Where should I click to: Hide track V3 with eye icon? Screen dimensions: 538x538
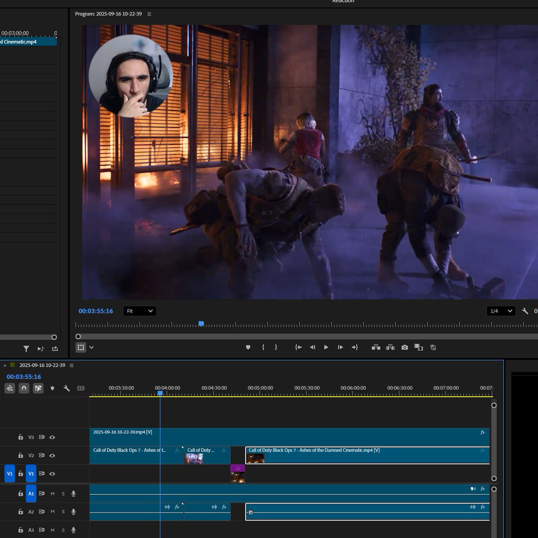52,437
